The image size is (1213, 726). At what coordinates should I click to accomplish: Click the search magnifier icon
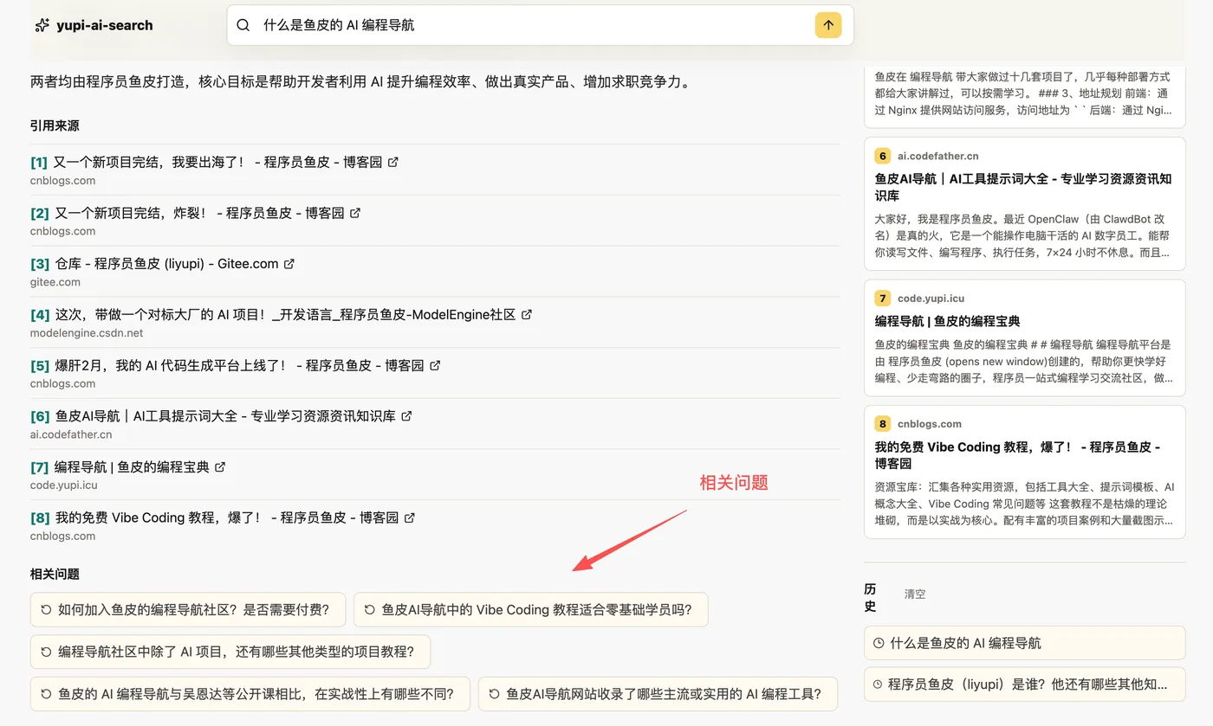coord(243,25)
